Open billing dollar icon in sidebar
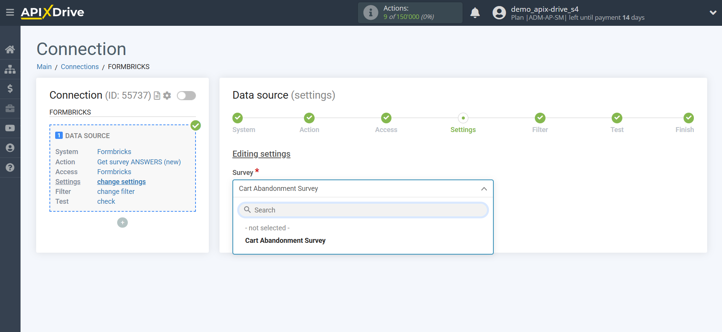Image resolution: width=722 pixels, height=332 pixels. click(x=10, y=89)
